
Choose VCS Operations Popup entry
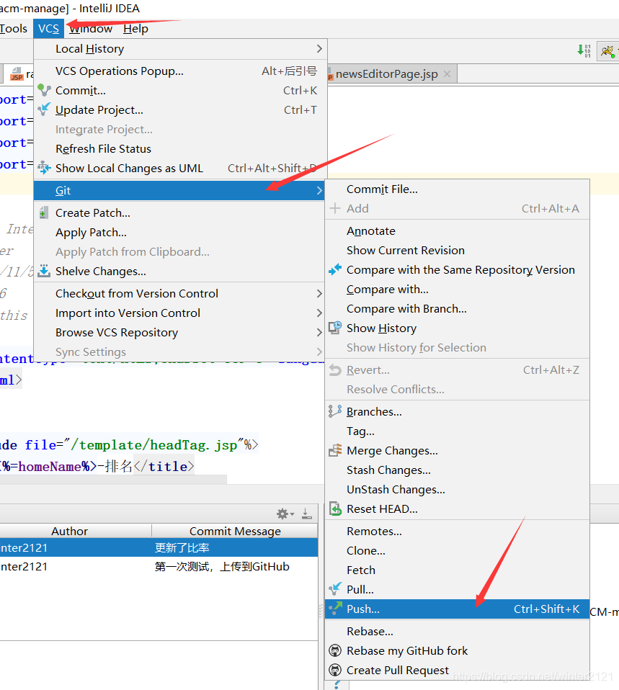[x=180, y=71]
